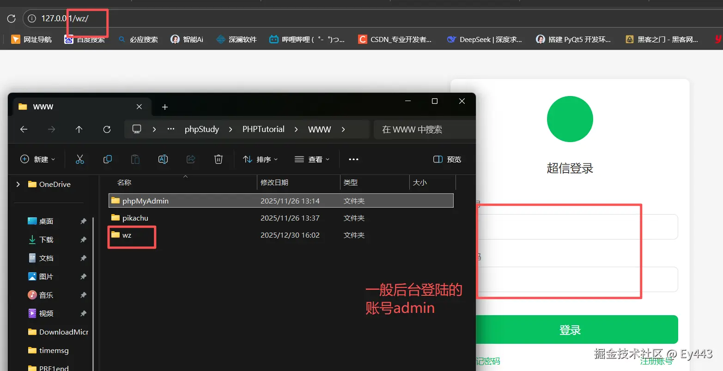Screen dimensions: 723x371
Task: Open the 查看 view dropdown
Action: [x=312, y=159]
